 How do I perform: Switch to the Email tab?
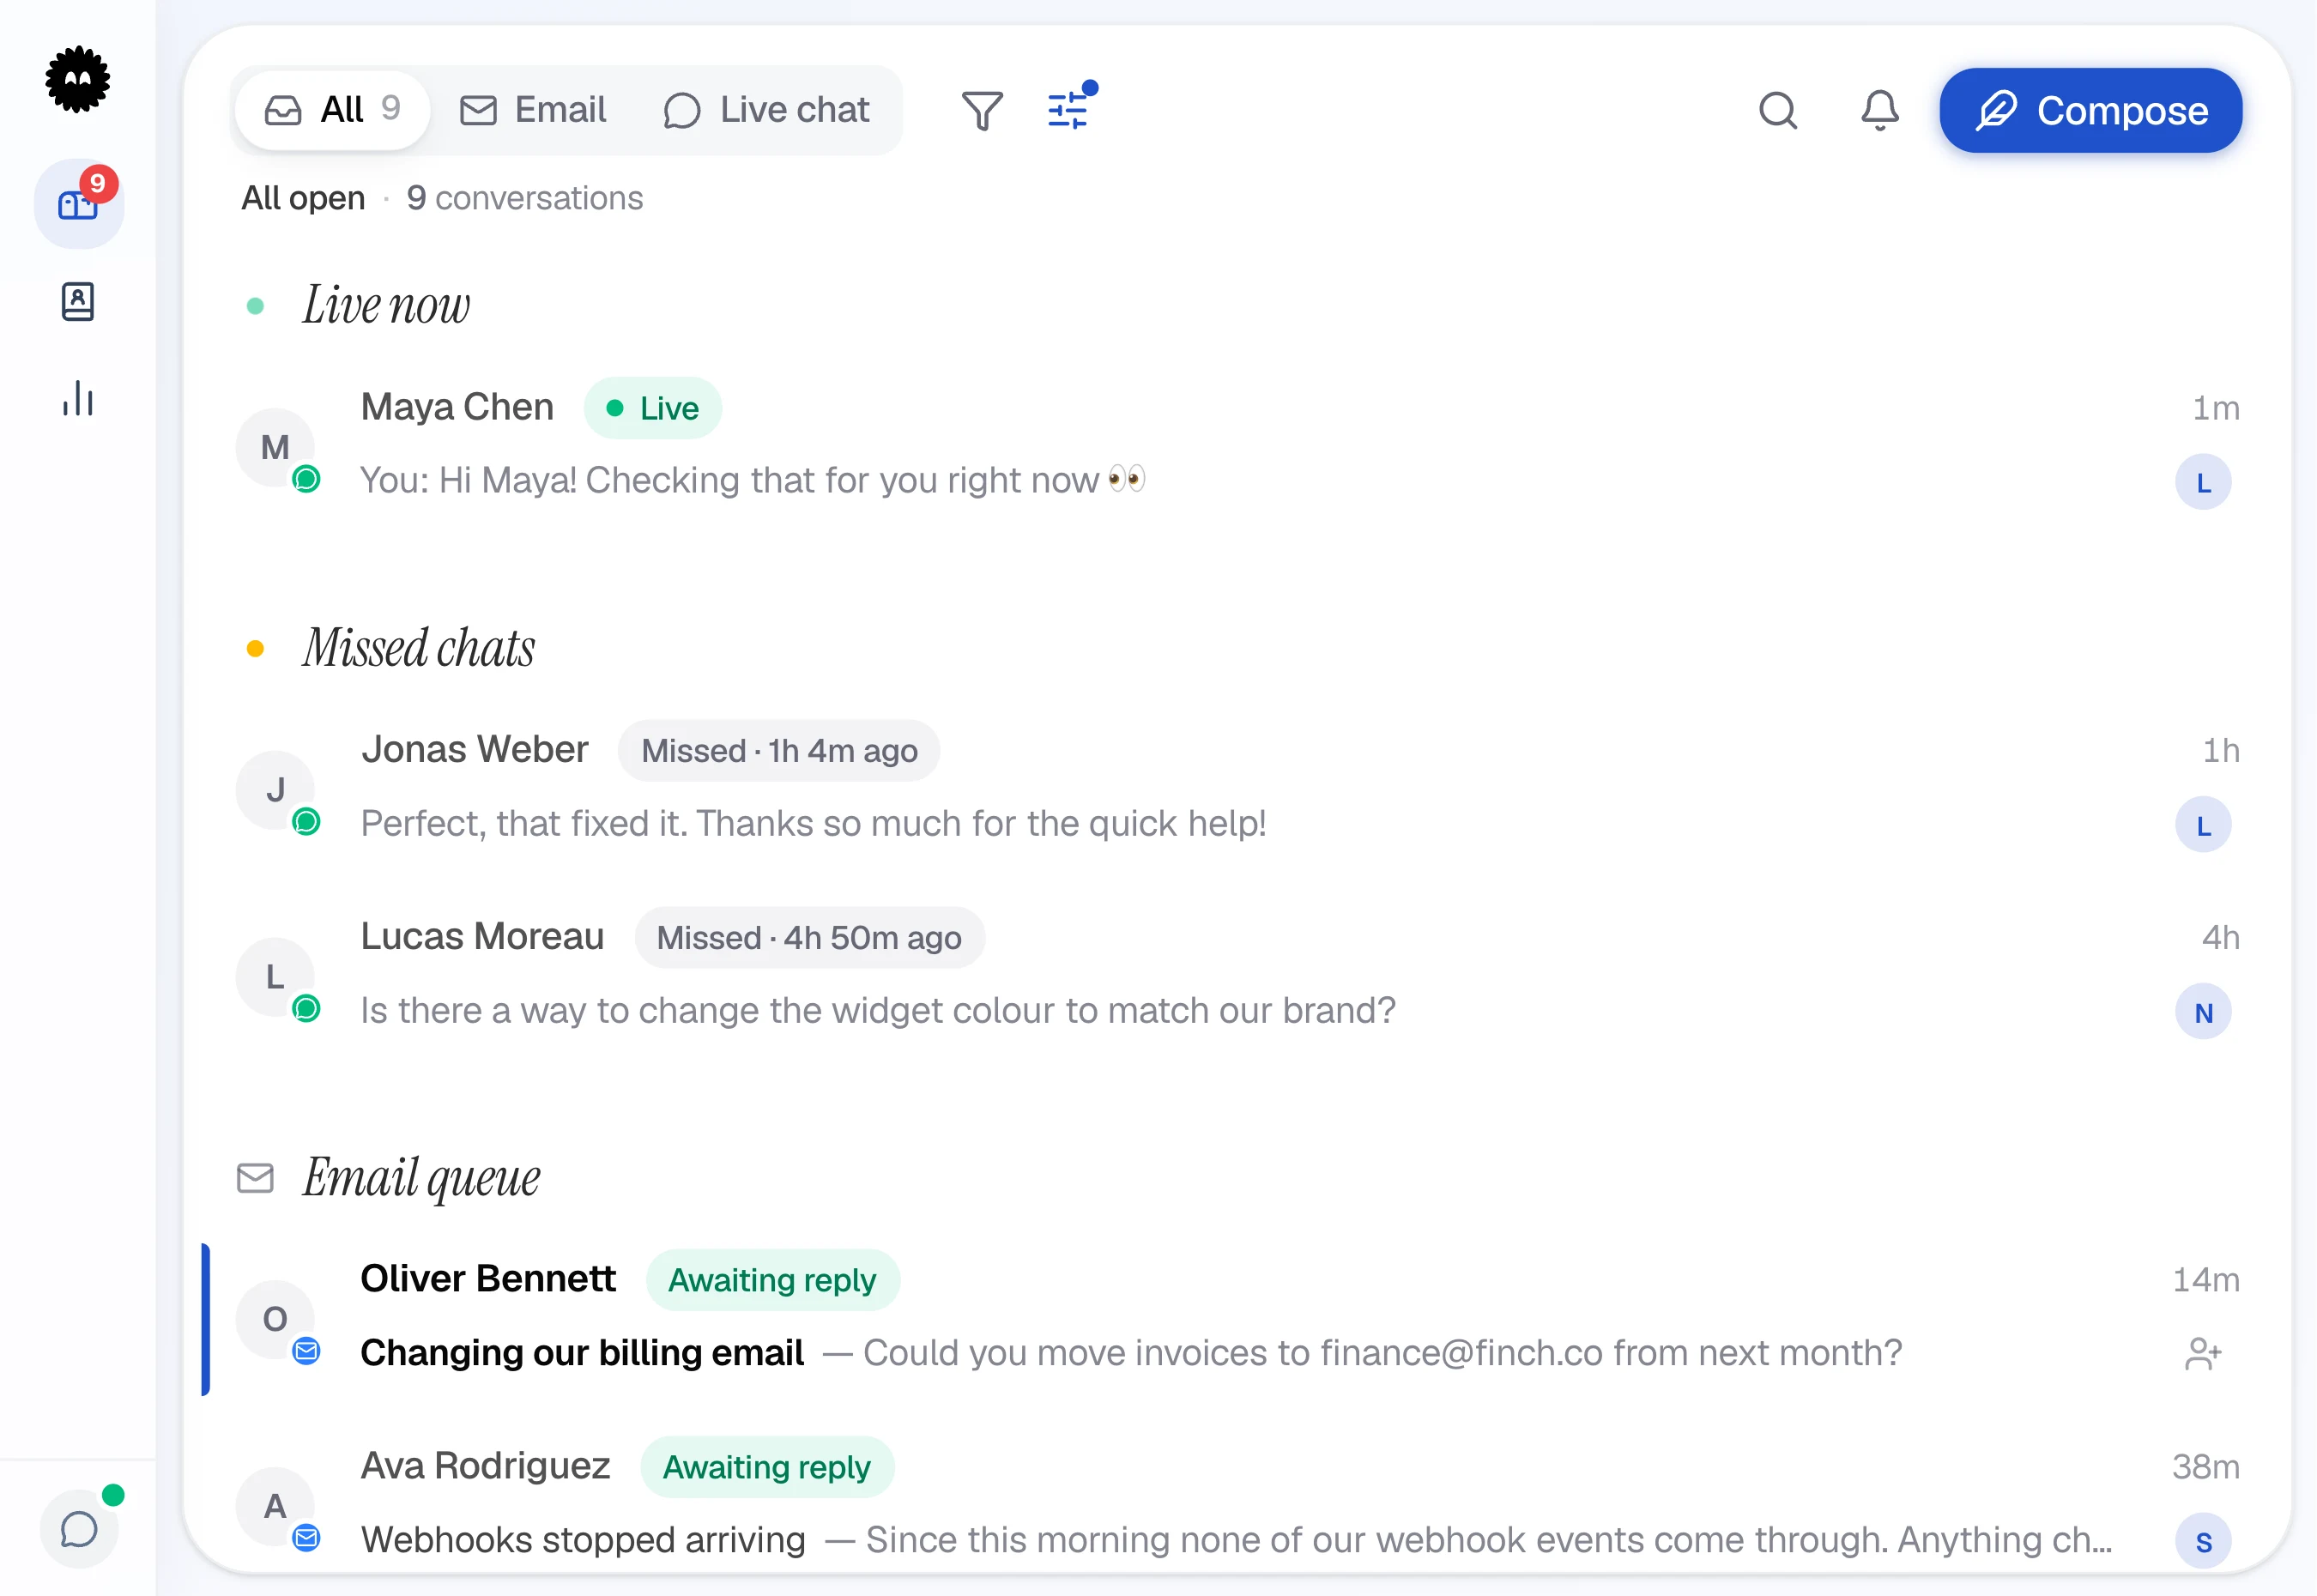pos(533,110)
